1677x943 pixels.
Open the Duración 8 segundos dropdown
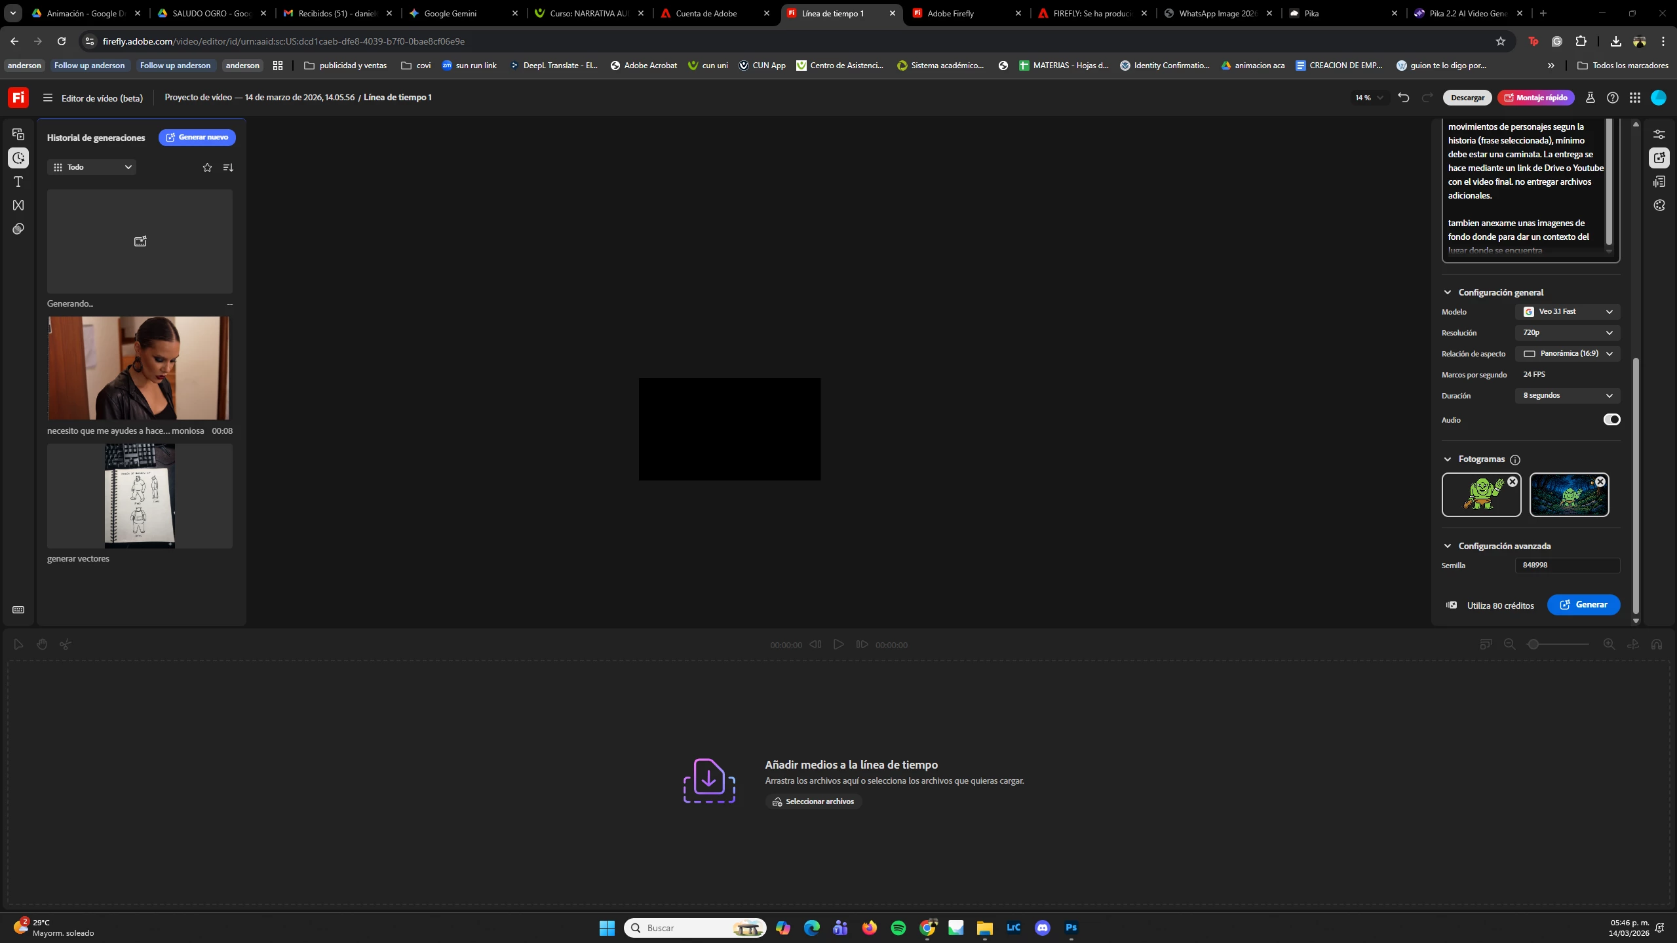(1567, 396)
